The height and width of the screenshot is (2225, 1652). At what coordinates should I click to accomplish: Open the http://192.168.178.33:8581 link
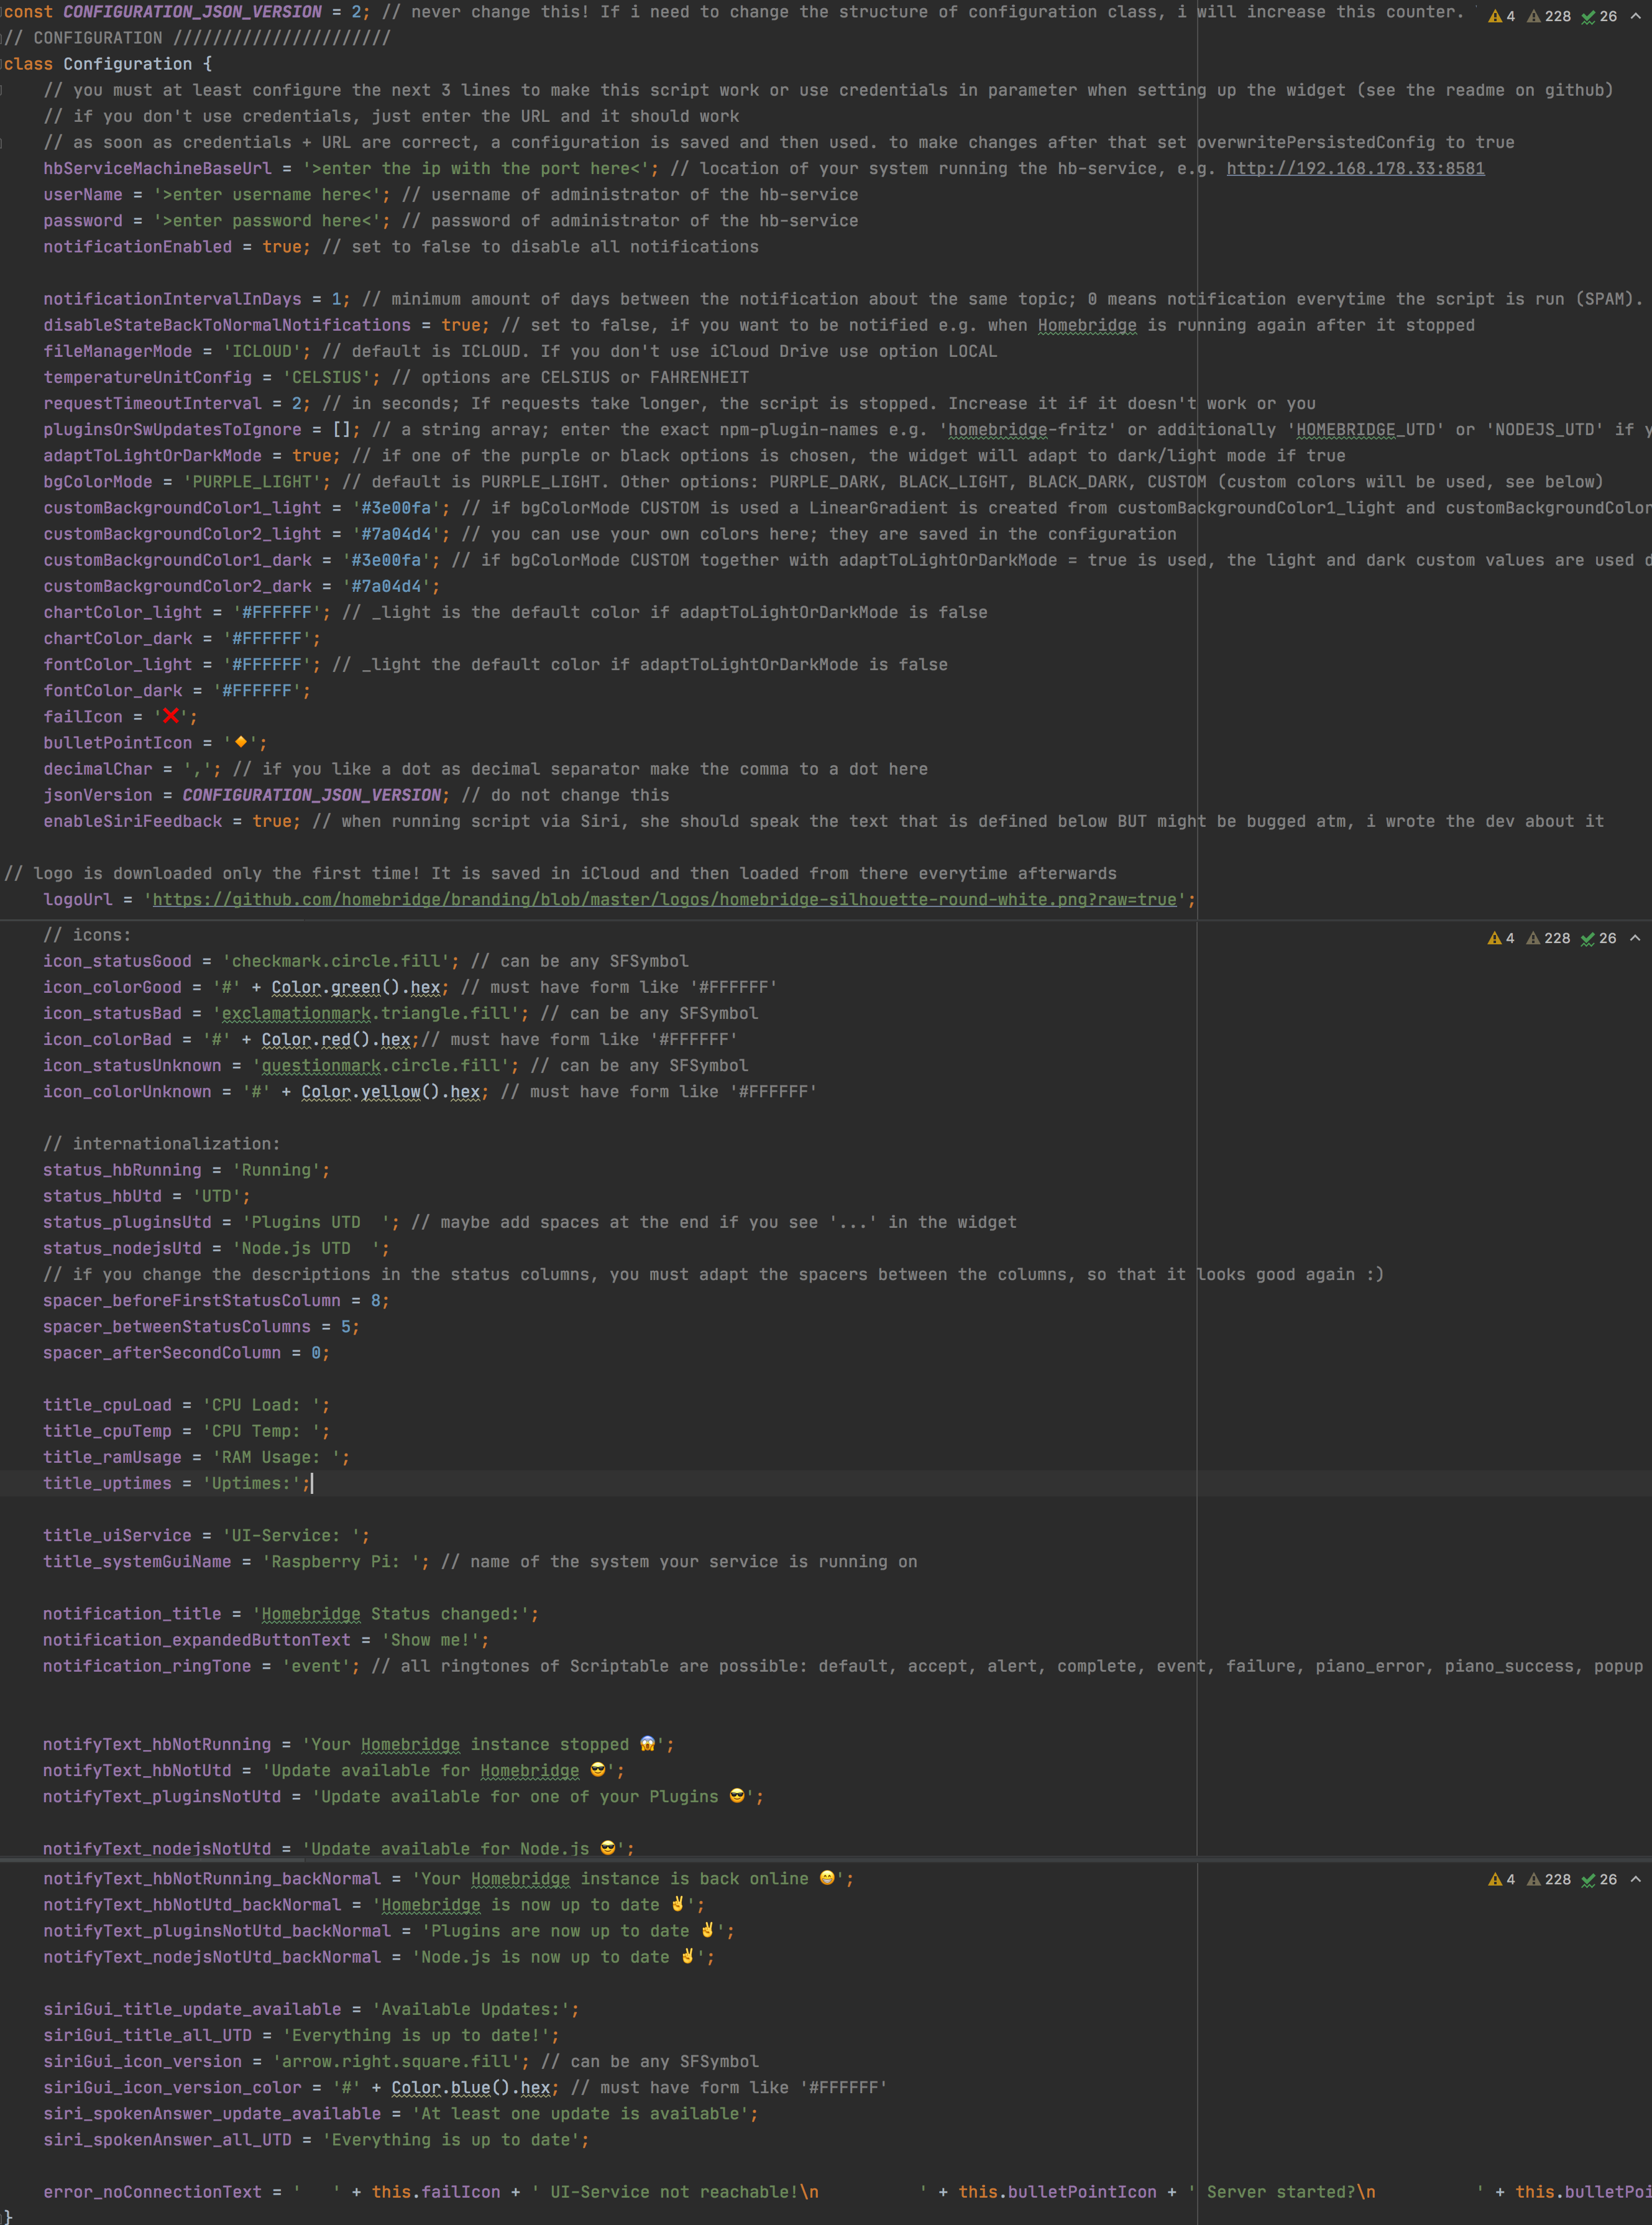click(1355, 168)
